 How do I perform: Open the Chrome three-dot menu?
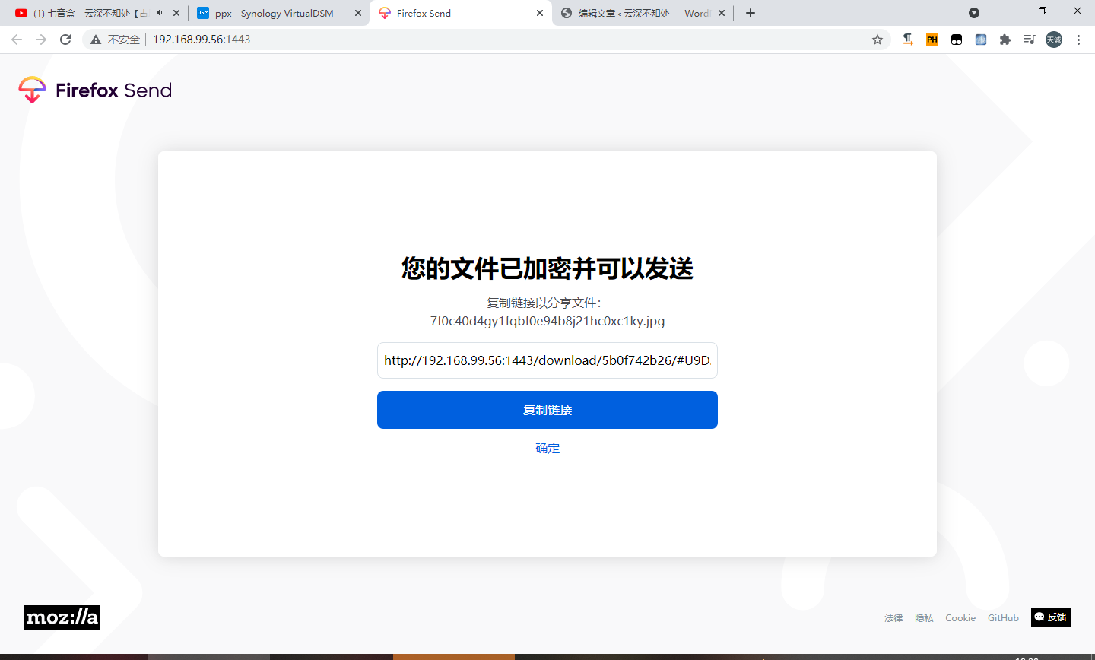coord(1079,39)
